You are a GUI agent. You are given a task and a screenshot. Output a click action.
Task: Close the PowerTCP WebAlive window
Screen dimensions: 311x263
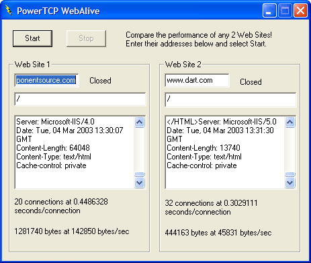click(x=300, y=11)
